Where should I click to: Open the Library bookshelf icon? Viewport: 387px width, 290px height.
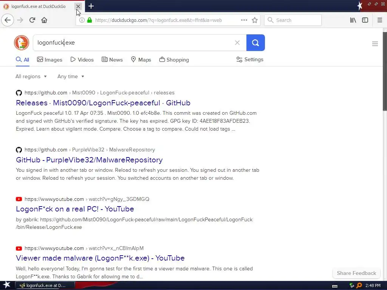pos(353,20)
